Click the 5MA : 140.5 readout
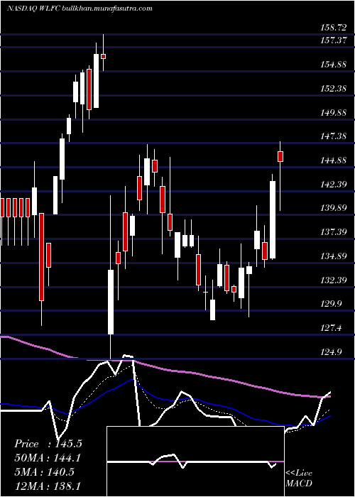Viewport: 355px width, 497px height. (x=44, y=472)
